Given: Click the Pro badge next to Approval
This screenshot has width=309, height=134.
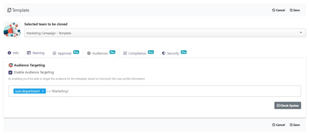Looking at the screenshot, I should (76, 52).
